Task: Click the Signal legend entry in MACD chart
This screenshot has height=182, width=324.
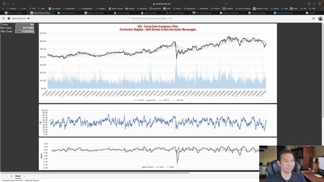Action: [x=170, y=167]
